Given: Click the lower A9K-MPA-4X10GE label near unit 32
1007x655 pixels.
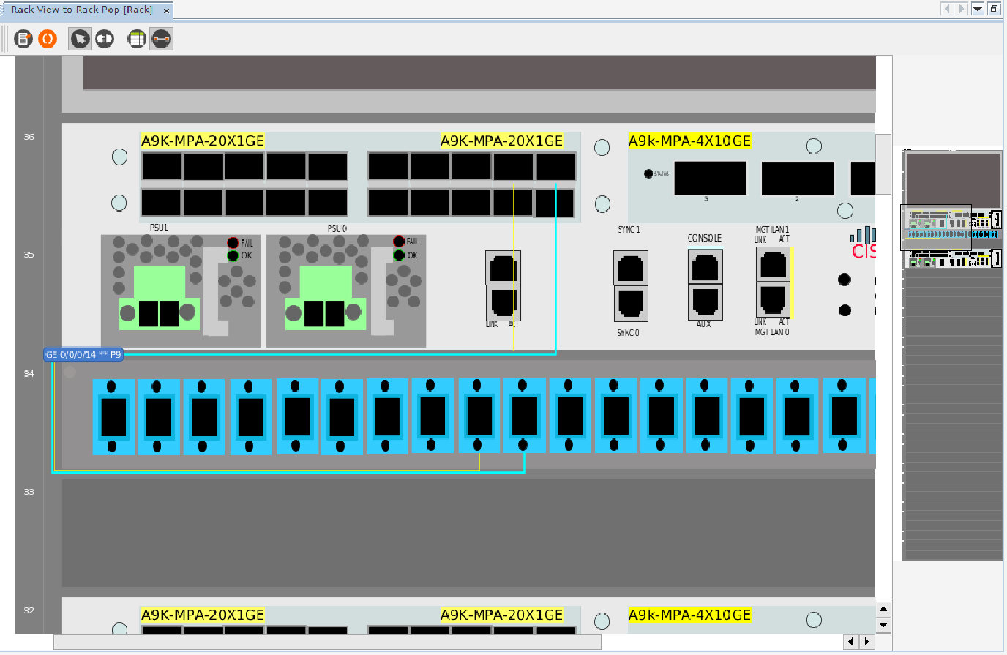Looking at the screenshot, I should point(689,615).
